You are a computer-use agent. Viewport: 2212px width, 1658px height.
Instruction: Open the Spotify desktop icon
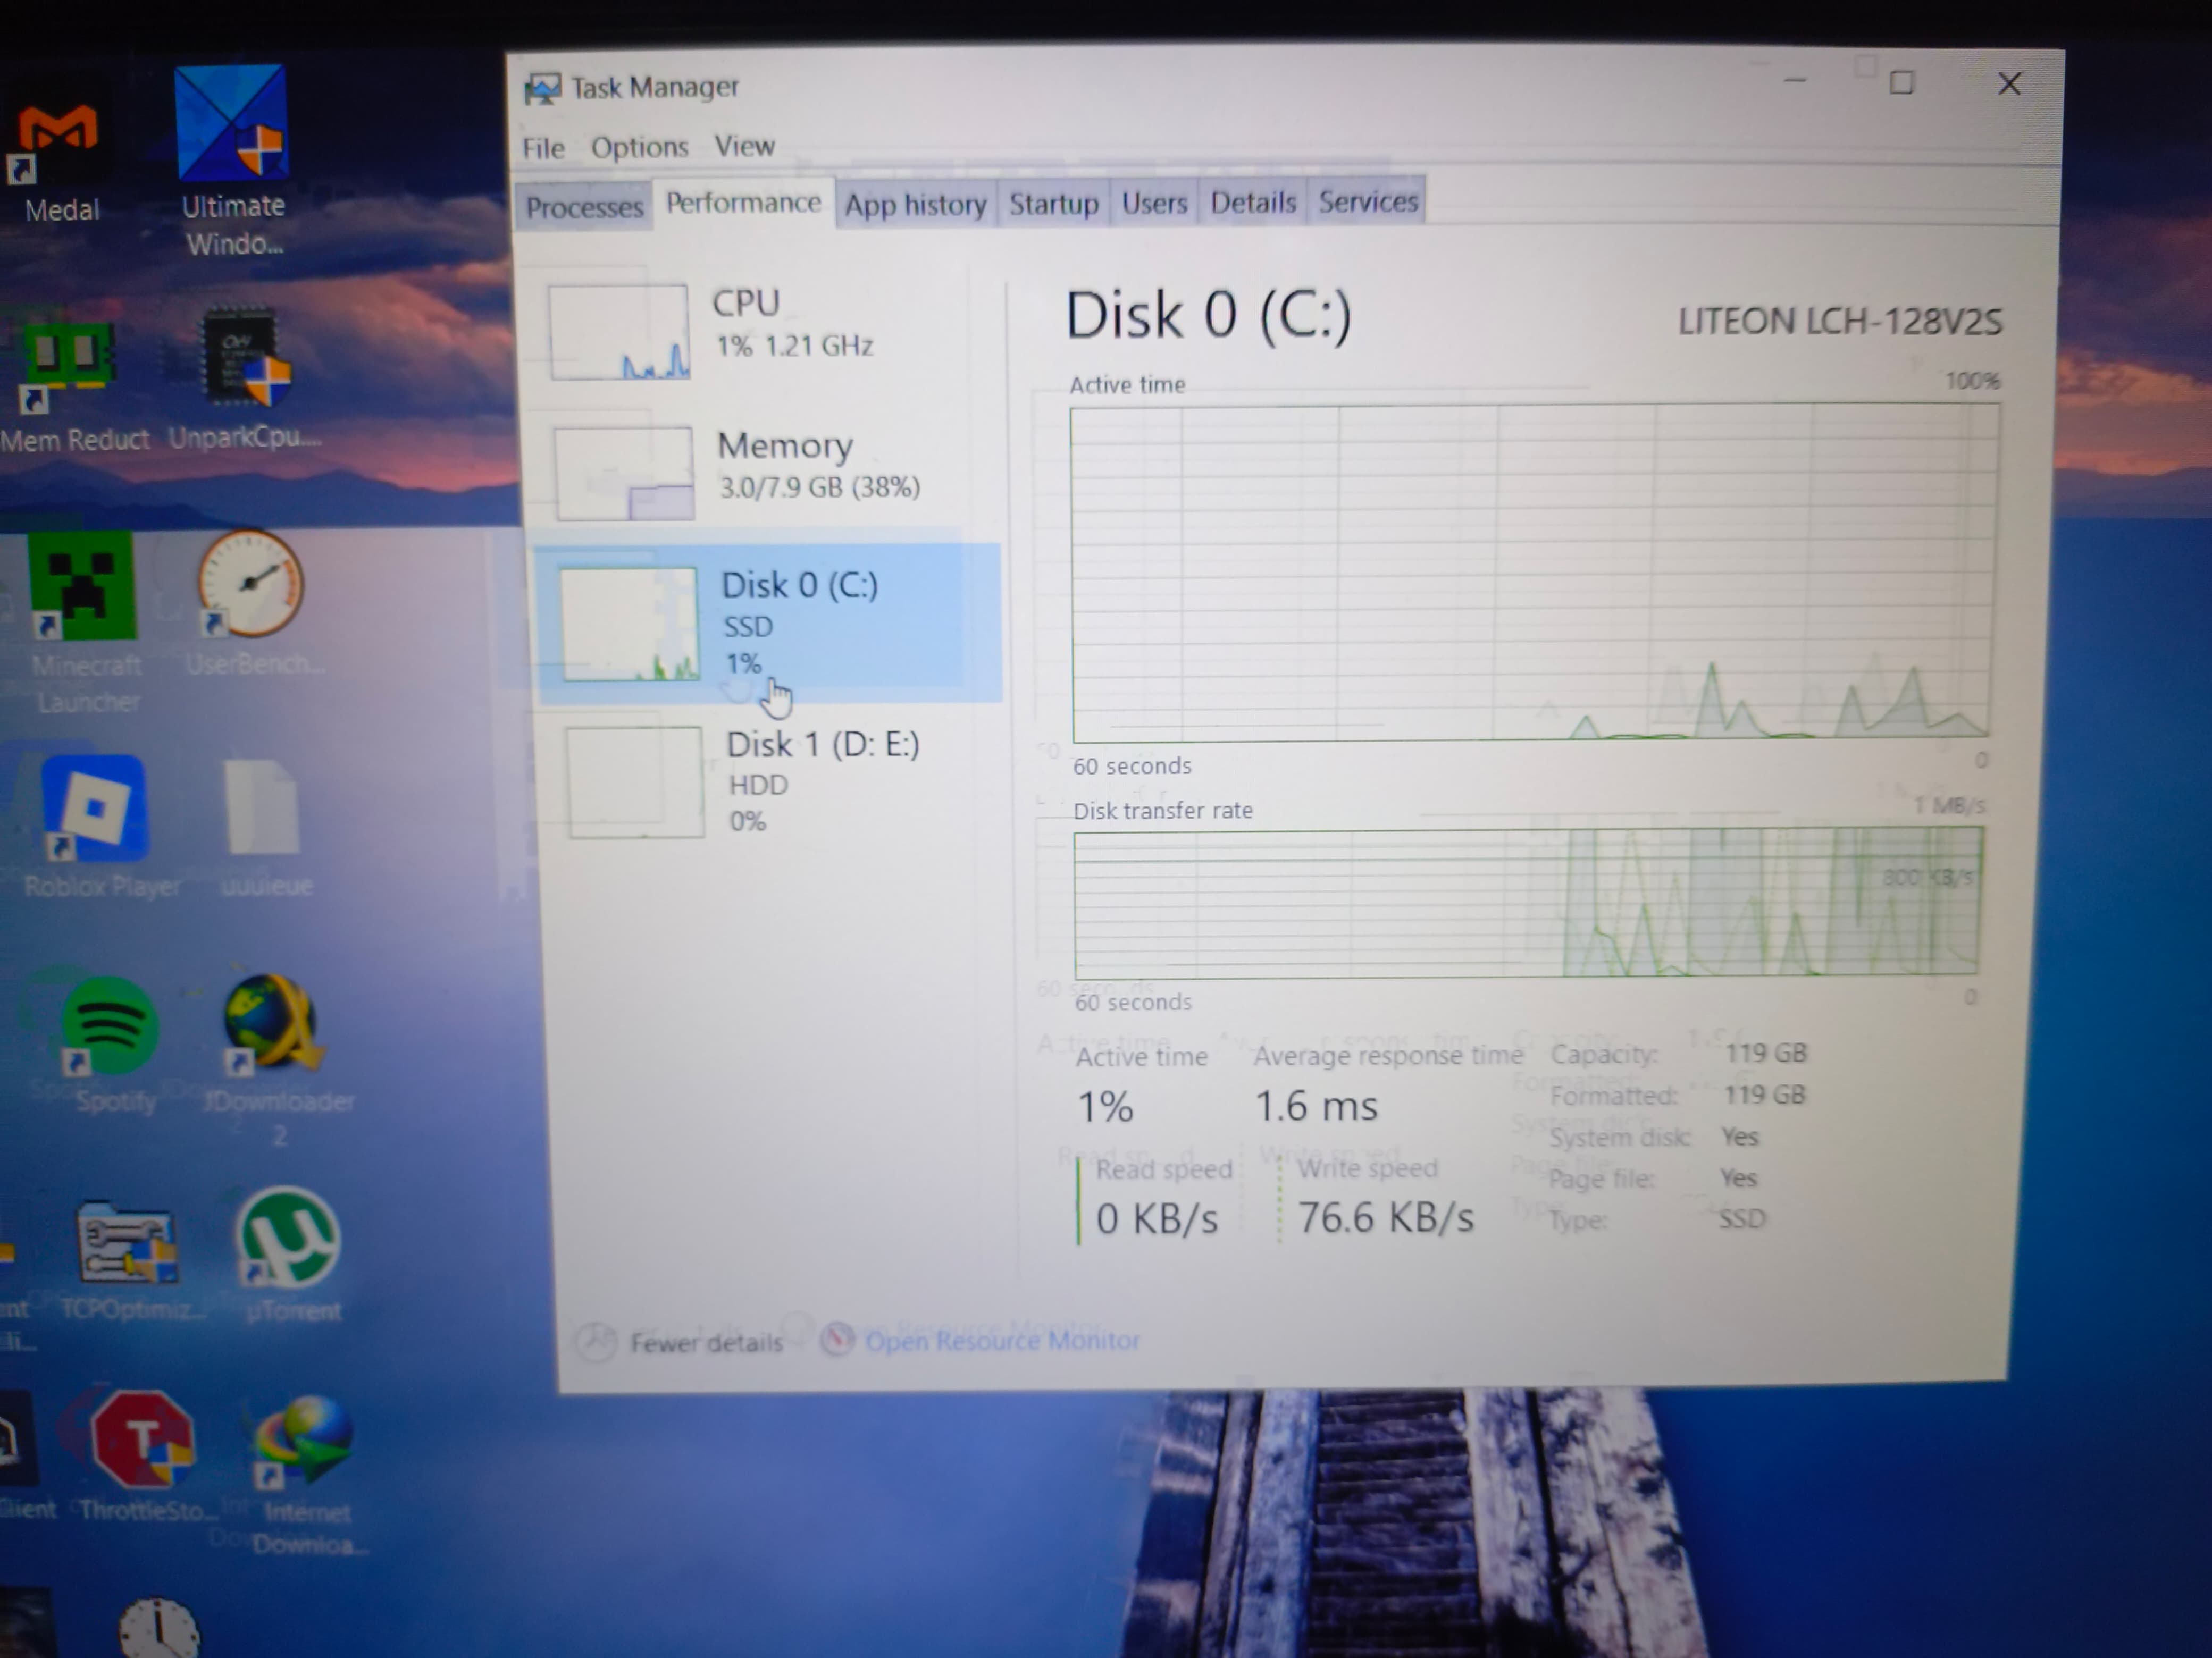coord(110,1026)
